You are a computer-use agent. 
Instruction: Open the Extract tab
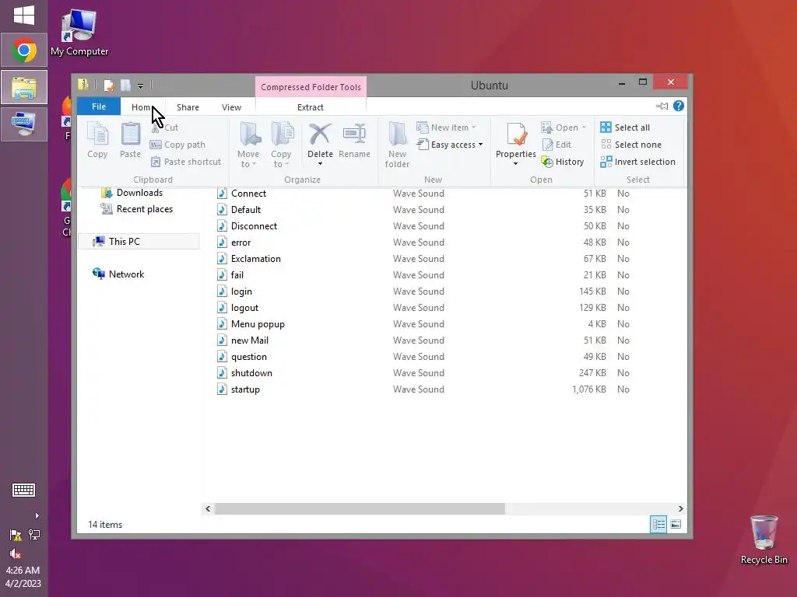tap(310, 107)
